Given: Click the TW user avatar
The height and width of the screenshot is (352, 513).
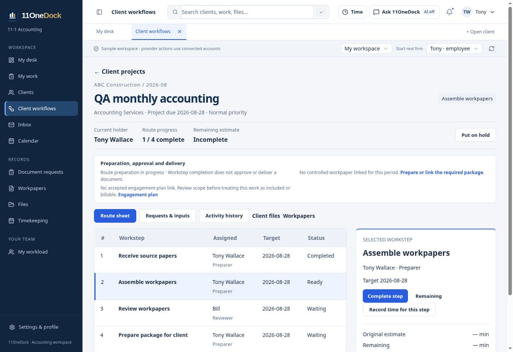Looking at the screenshot, I should (467, 12).
